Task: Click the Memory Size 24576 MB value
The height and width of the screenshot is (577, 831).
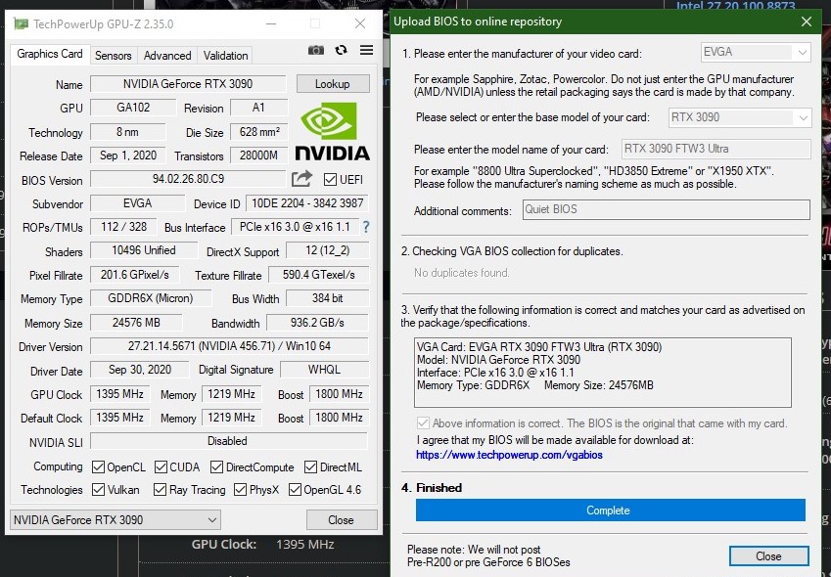Action: (x=136, y=323)
